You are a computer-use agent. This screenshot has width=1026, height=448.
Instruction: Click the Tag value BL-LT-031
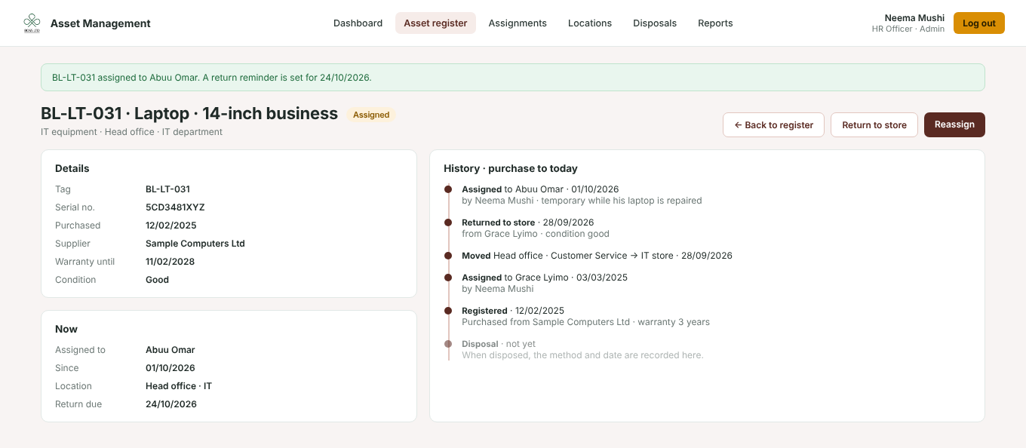coord(167,189)
